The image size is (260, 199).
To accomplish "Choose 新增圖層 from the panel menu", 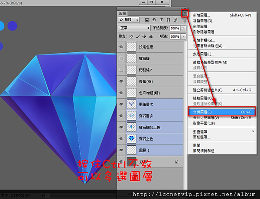I will [222, 15].
